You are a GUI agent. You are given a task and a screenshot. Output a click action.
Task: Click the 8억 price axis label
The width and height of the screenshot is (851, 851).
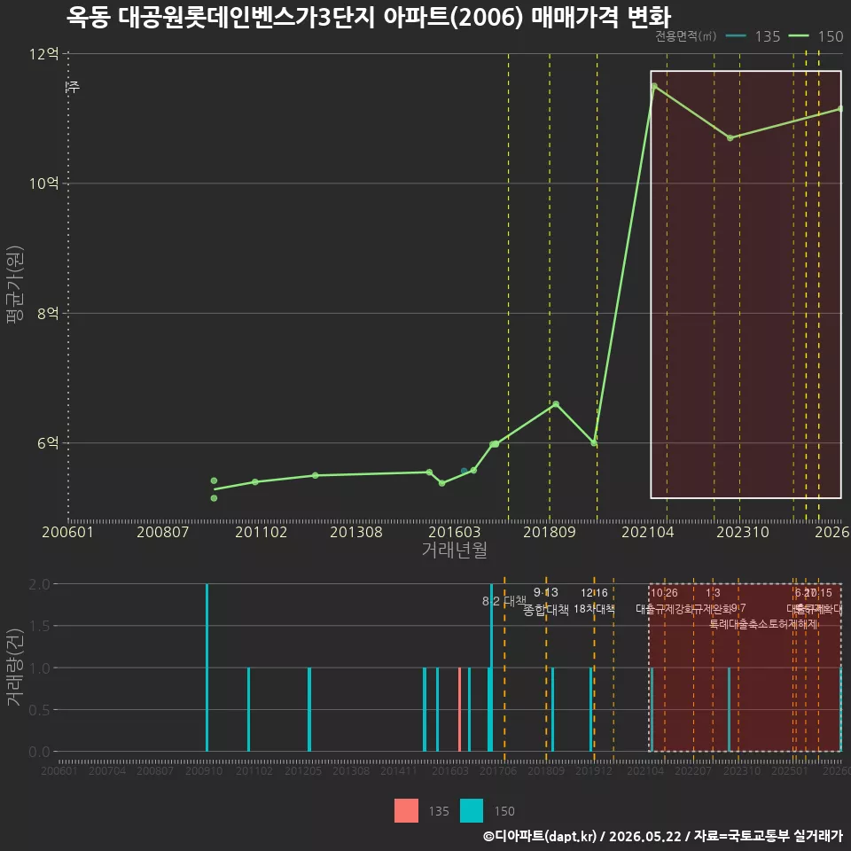coord(48,313)
